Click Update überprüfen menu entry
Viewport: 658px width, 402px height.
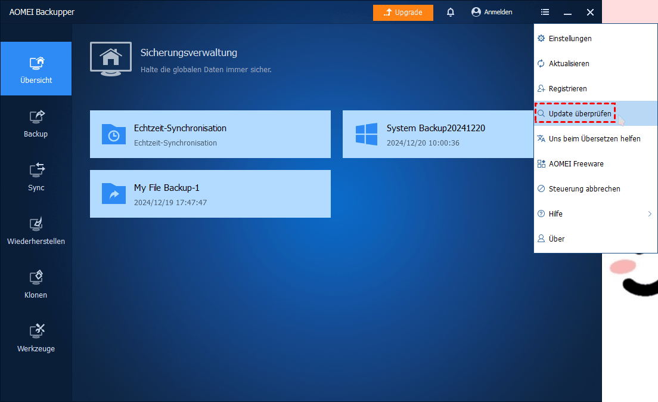tap(595, 113)
